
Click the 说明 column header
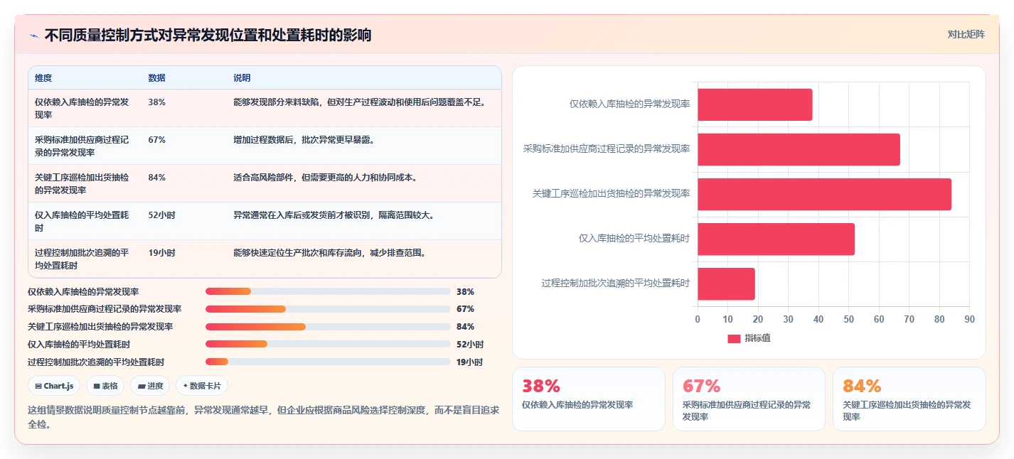pyautogui.click(x=242, y=78)
